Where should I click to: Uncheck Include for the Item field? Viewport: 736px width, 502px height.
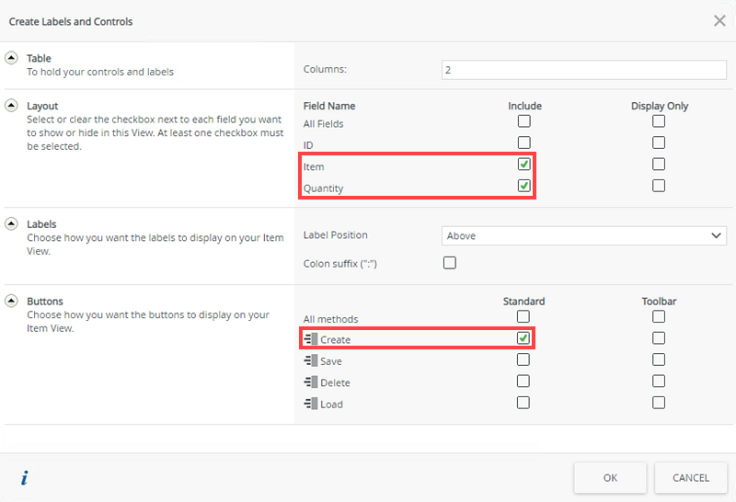tap(523, 165)
